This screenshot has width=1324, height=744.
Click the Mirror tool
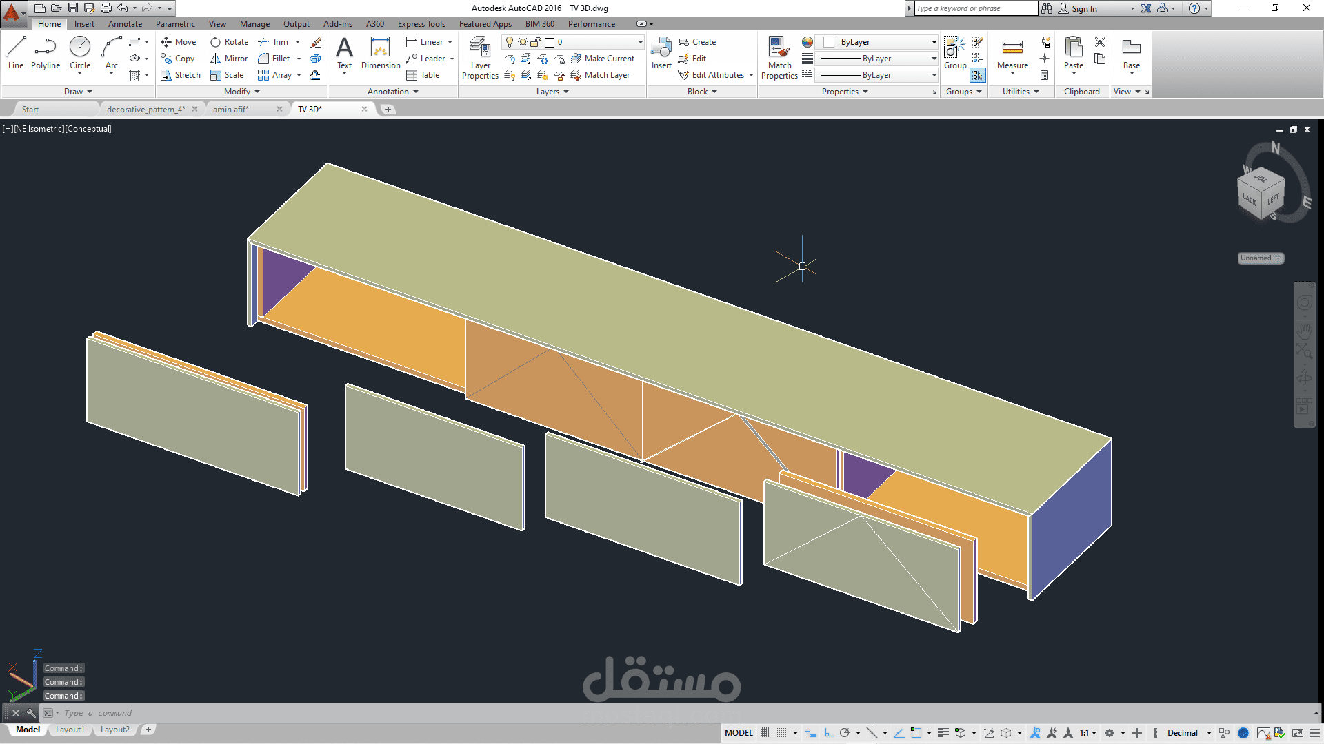coord(229,59)
